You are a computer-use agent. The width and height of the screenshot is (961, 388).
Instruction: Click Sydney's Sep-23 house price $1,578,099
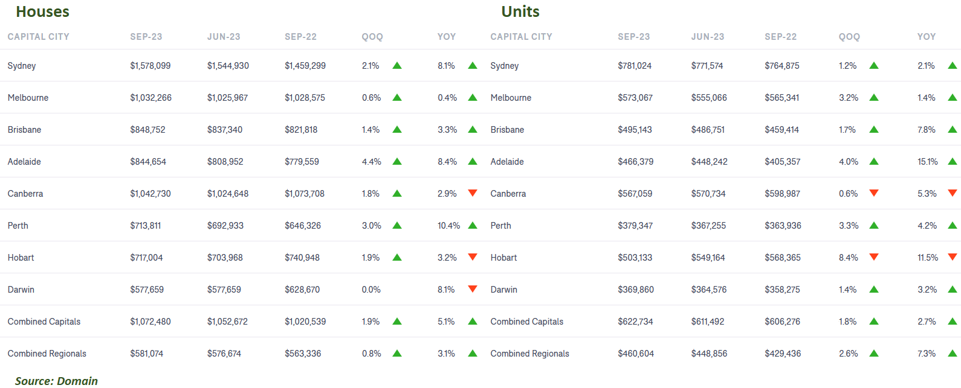pyautogui.click(x=150, y=66)
